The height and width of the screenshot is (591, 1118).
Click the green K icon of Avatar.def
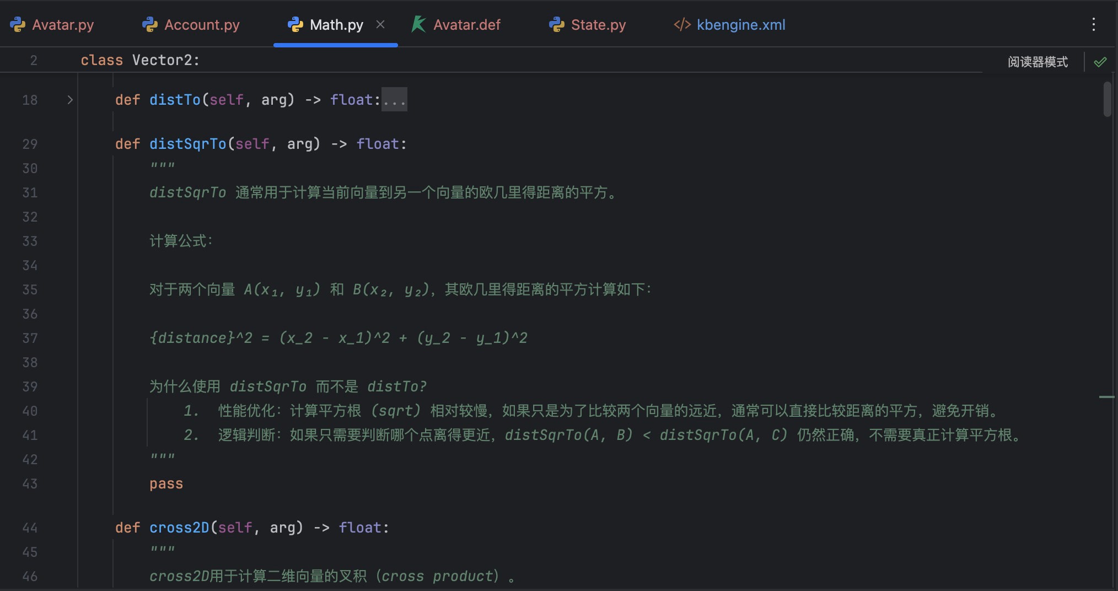(x=418, y=25)
